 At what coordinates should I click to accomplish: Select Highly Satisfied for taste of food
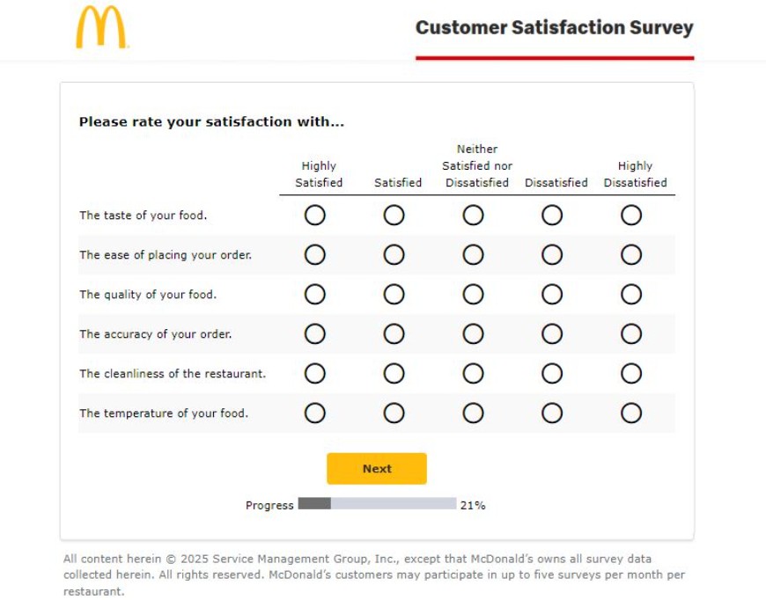(315, 215)
